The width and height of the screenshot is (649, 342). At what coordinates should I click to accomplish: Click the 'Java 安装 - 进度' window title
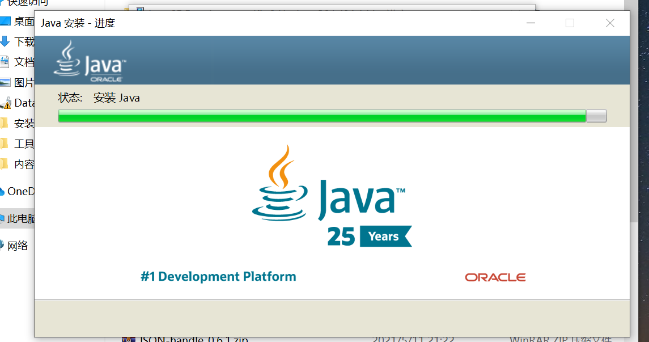[78, 23]
